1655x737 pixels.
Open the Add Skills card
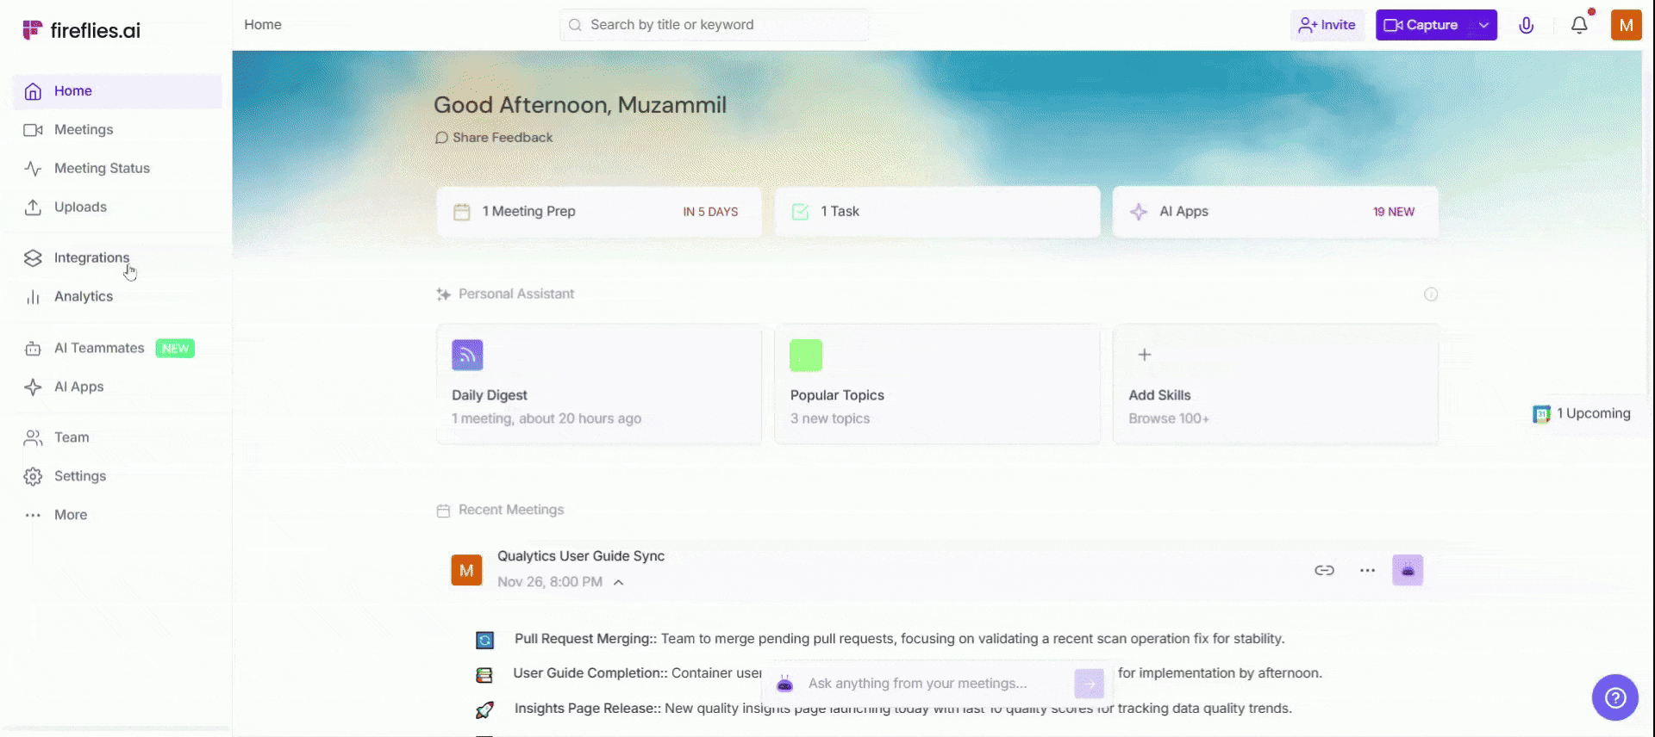coord(1275,384)
